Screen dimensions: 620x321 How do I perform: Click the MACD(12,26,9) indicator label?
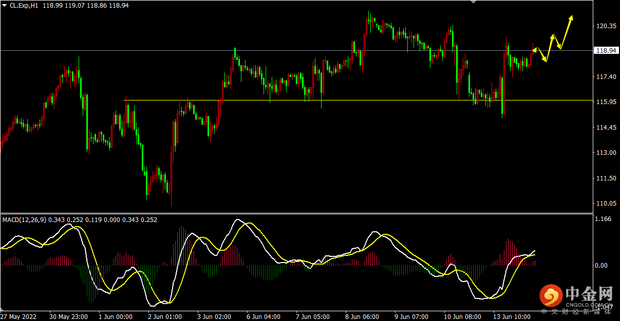pos(25,219)
